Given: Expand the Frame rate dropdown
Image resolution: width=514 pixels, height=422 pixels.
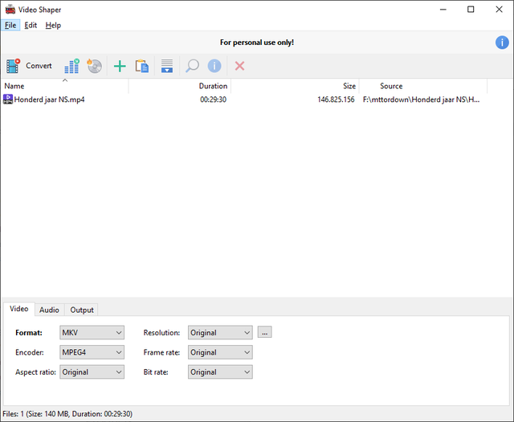Looking at the screenshot, I should (220, 352).
